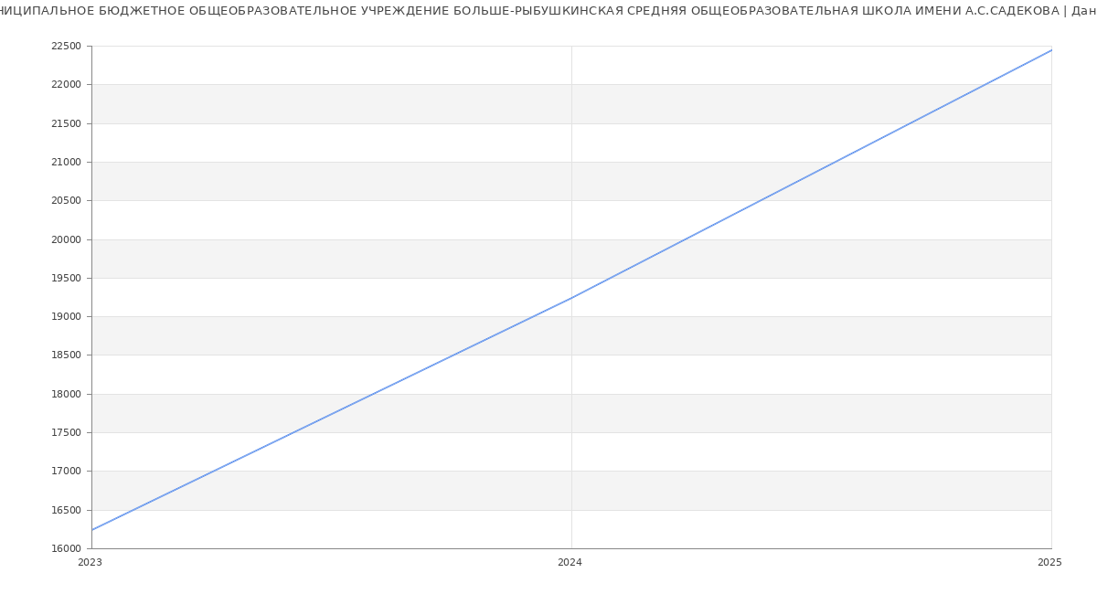Click the 19500 y-axis label

pos(66,279)
